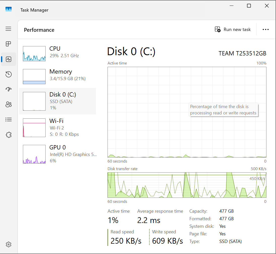Image resolution: width=276 pixels, height=254 pixels.
Task: Click the '450 KB/s' graph marker label
Action: (x=257, y=179)
